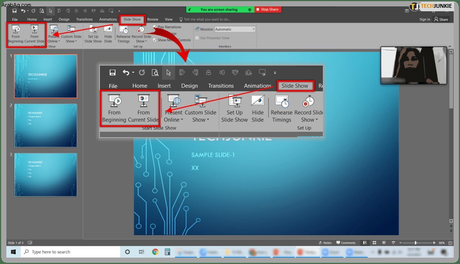The image size is (460, 264).
Task: Click the Share button
Action: tap(441, 20)
